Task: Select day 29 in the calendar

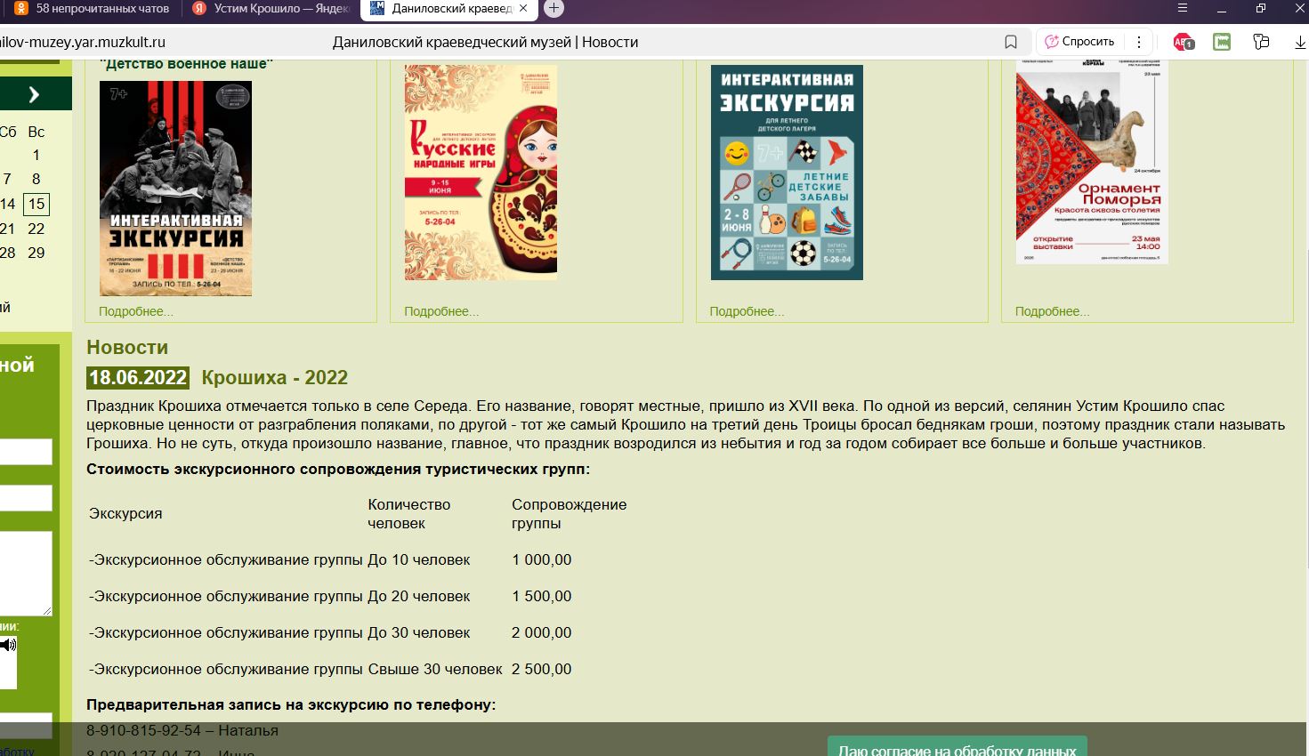Action: pyautogui.click(x=36, y=253)
